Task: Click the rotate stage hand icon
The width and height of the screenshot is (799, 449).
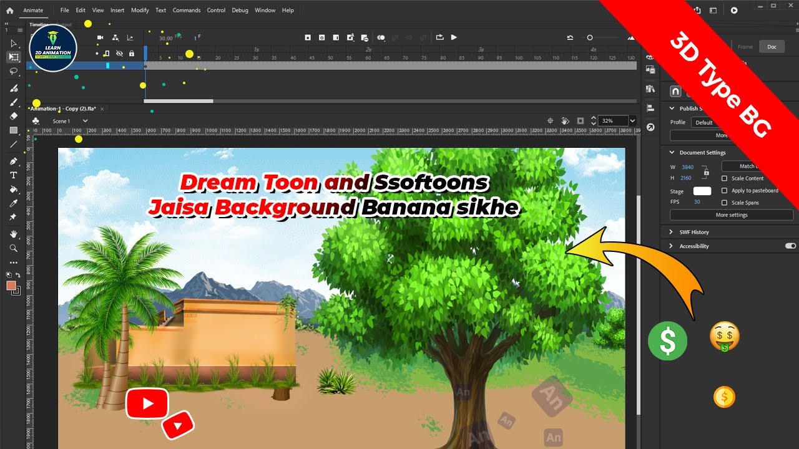Action: click(565, 121)
